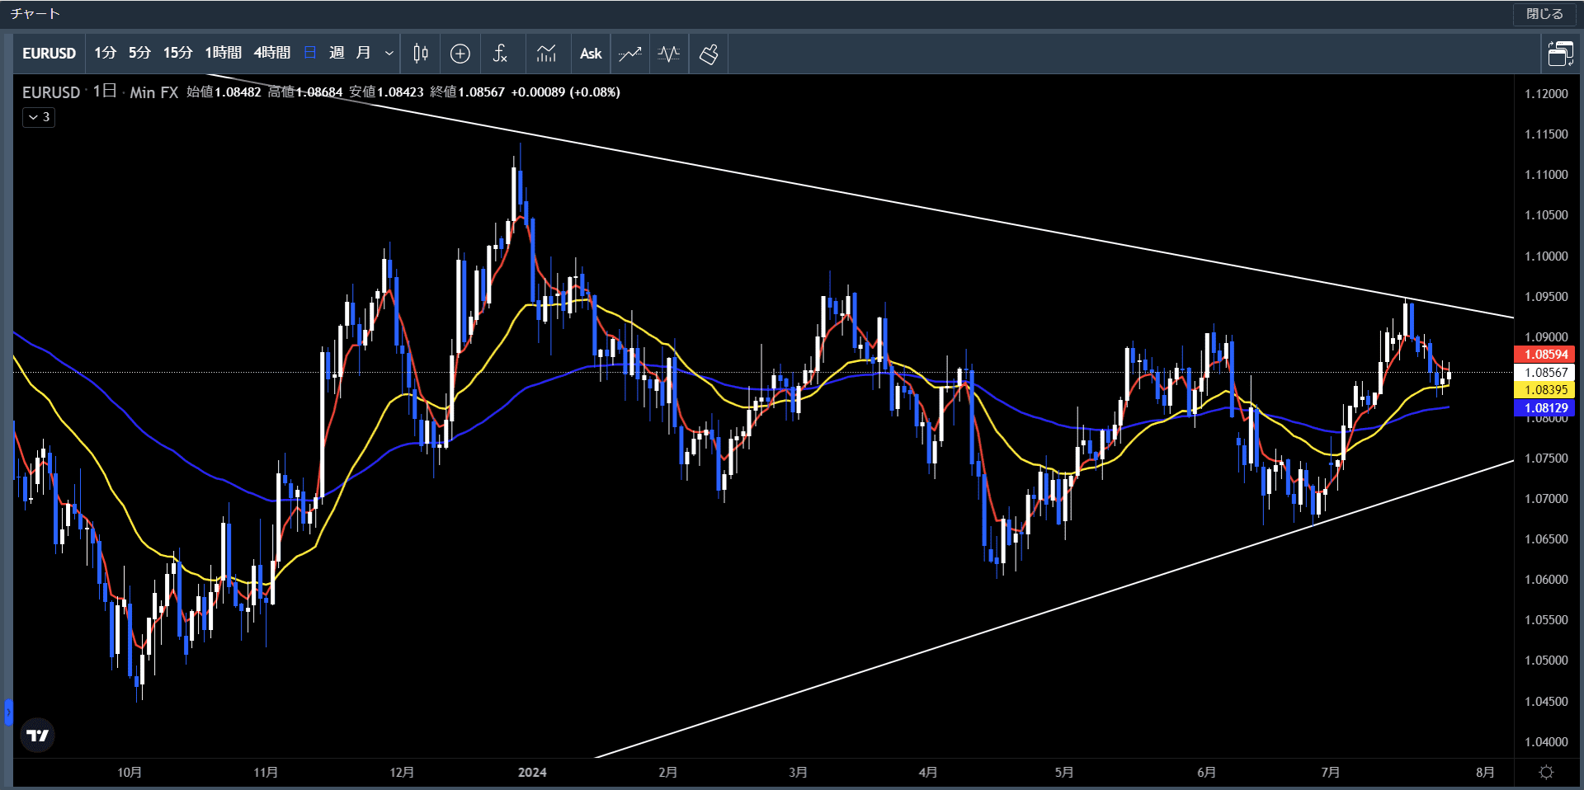
Task: Click the 10月 label on time axis
Action: coord(130,773)
